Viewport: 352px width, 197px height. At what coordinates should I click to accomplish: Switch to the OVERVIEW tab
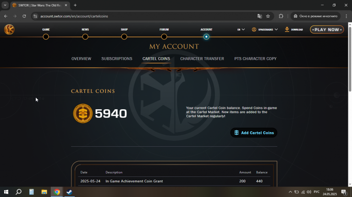(x=81, y=59)
